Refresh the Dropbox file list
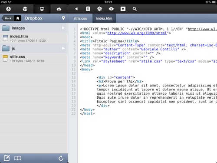217x163 pixels. [x=61, y=158]
